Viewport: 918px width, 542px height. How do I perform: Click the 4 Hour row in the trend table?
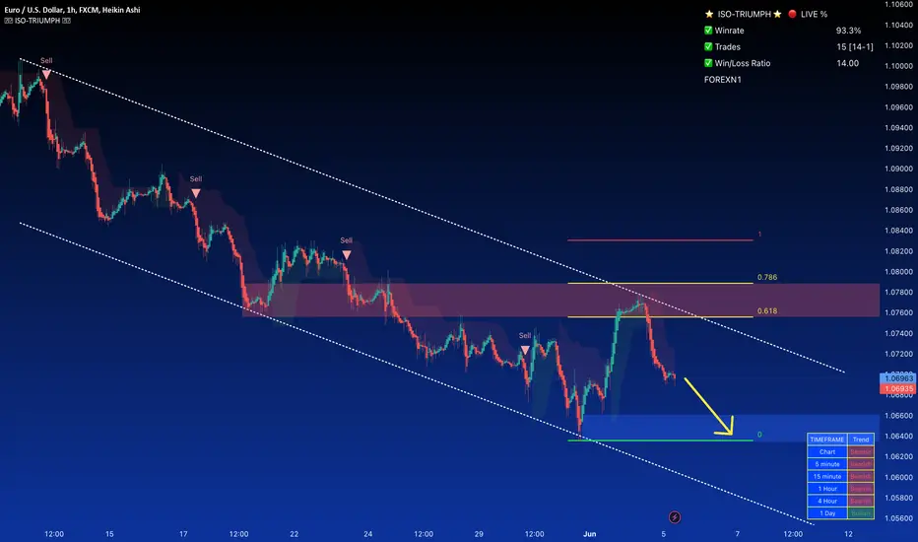click(841, 501)
